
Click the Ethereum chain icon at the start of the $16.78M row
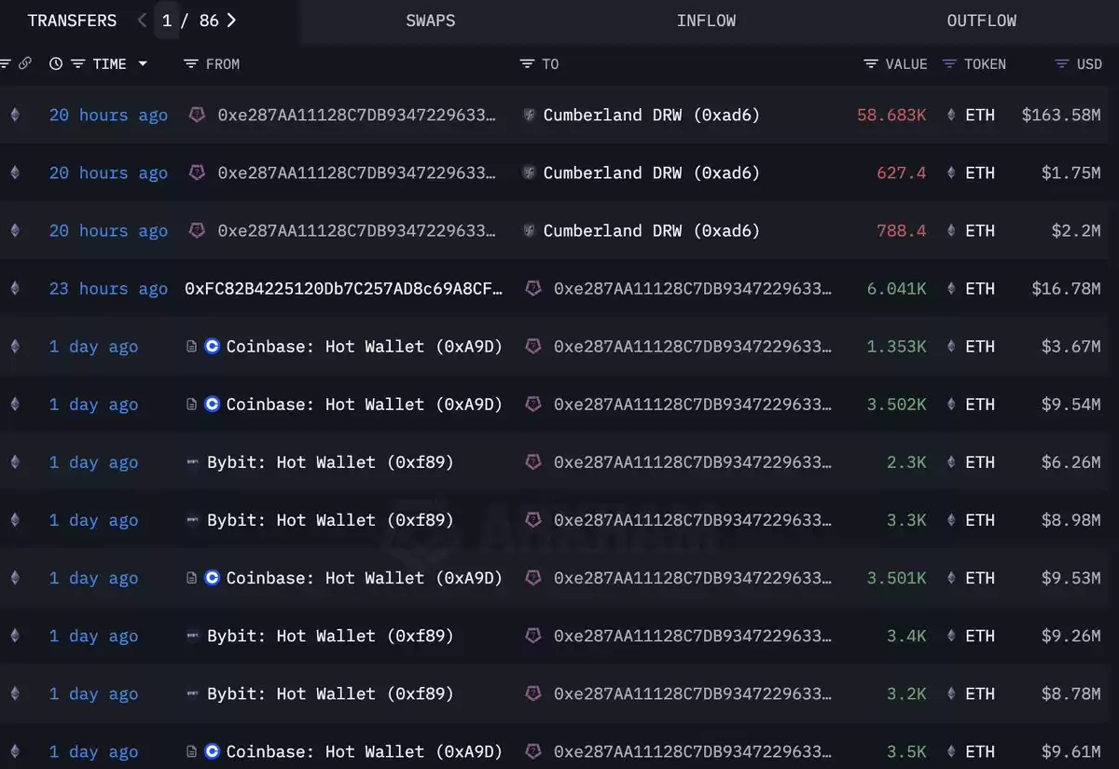pyautogui.click(x=14, y=289)
